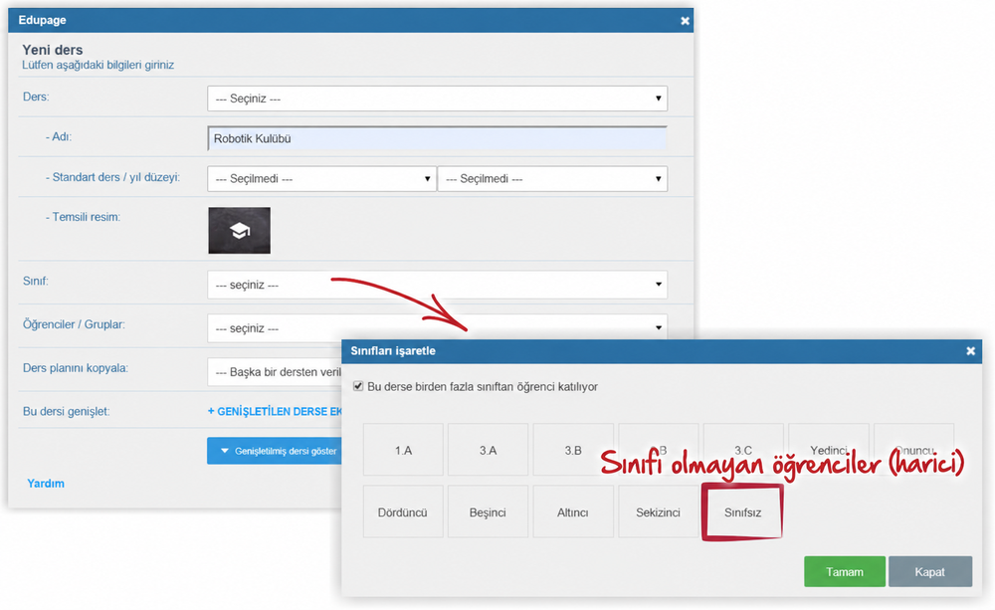Viewport: 995px width, 610px height.
Task: Toggle the multiple classes participation checkbox
Action: click(358, 386)
